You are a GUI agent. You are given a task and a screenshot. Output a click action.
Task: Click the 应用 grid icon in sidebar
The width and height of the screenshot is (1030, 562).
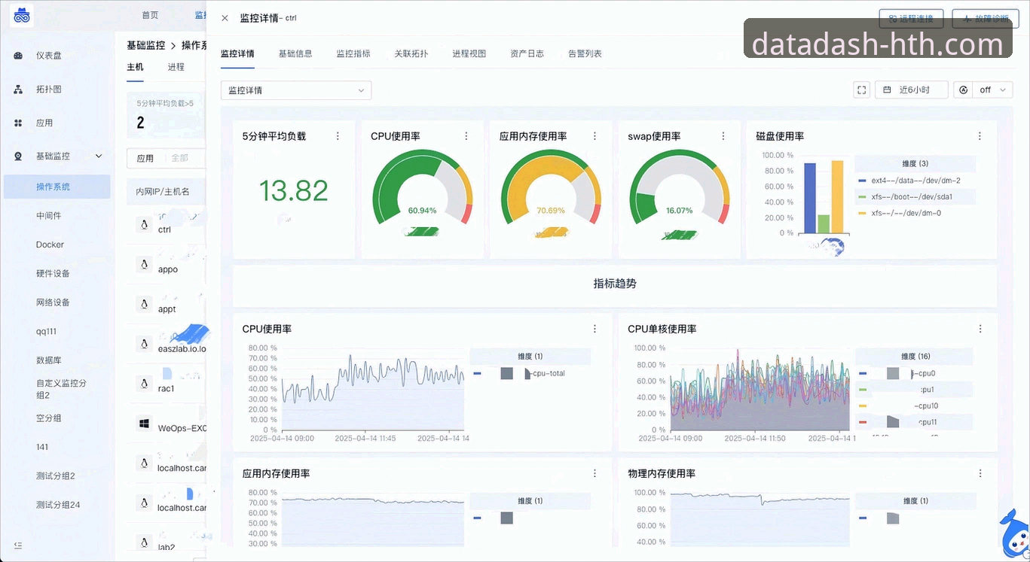click(18, 123)
